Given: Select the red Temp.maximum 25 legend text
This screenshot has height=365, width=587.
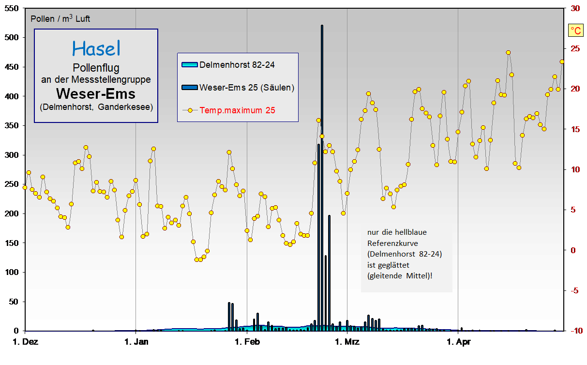Looking at the screenshot, I should (x=237, y=110).
